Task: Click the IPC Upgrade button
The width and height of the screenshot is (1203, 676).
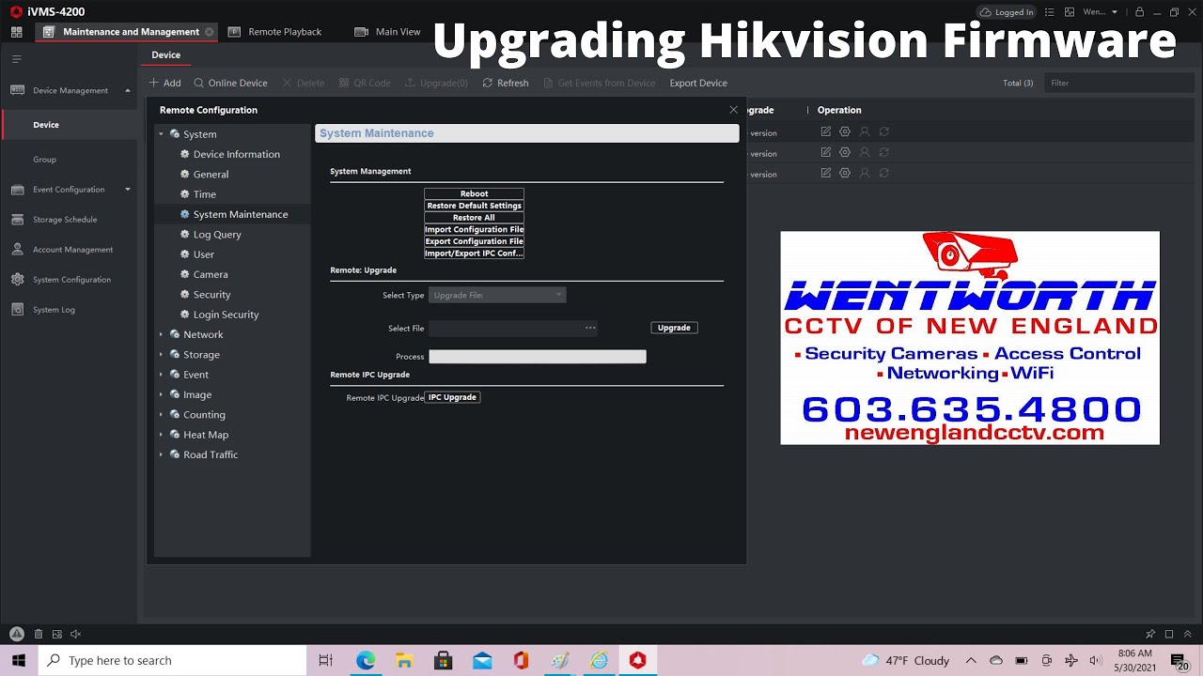Action: (x=452, y=397)
